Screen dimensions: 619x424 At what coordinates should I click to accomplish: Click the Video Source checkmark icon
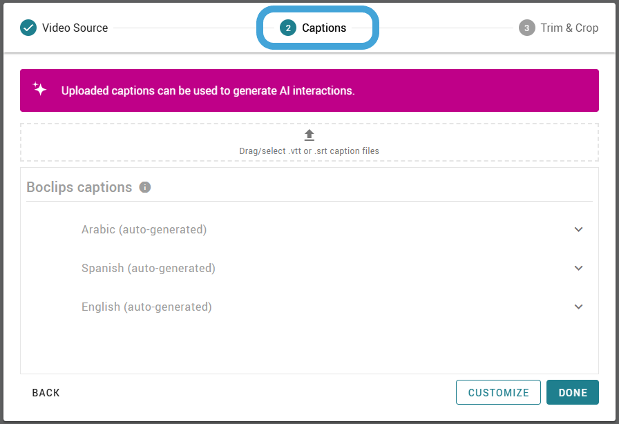tap(28, 28)
